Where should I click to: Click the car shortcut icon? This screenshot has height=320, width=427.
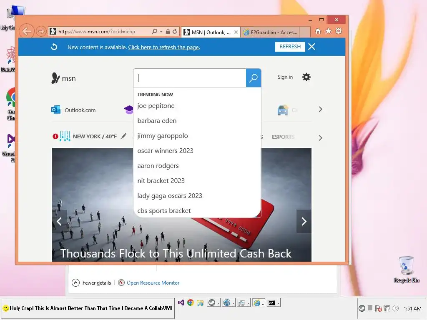click(x=283, y=110)
